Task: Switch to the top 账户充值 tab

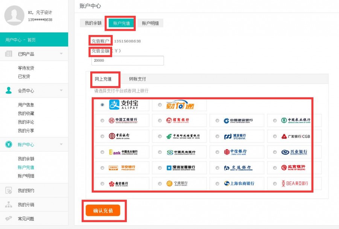Action: pos(121,23)
